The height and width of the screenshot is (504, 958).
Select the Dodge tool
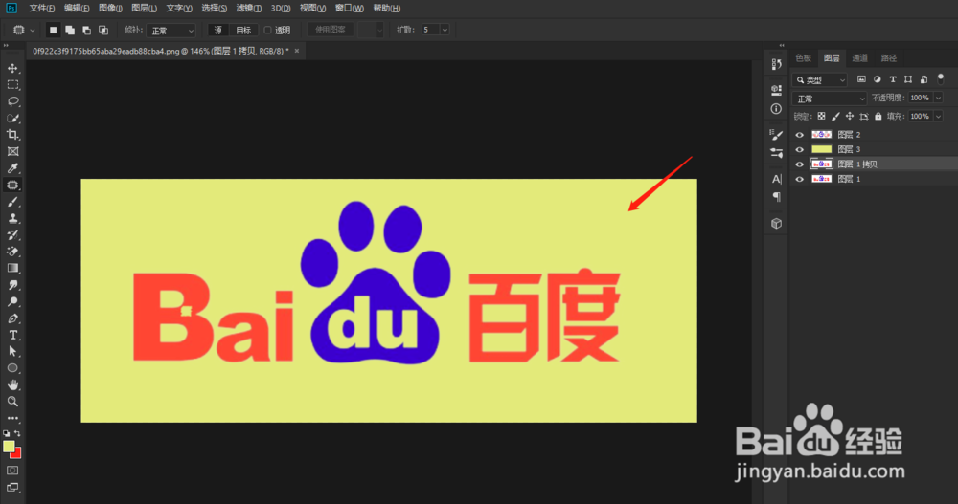pos(12,301)
